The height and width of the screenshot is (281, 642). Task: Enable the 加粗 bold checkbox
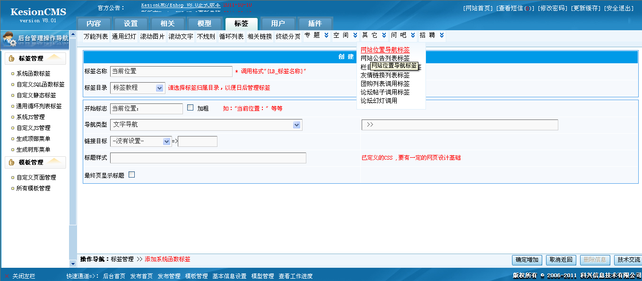point(191,108)
